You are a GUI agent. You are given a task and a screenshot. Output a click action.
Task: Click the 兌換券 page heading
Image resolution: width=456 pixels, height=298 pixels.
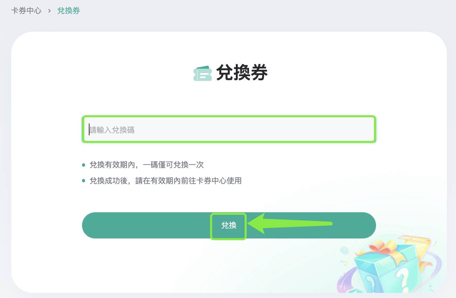242,73
